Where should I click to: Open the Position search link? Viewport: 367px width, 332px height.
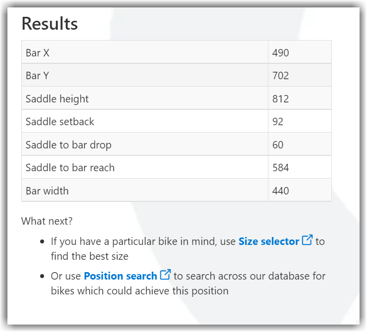click(x=120, y=276)
